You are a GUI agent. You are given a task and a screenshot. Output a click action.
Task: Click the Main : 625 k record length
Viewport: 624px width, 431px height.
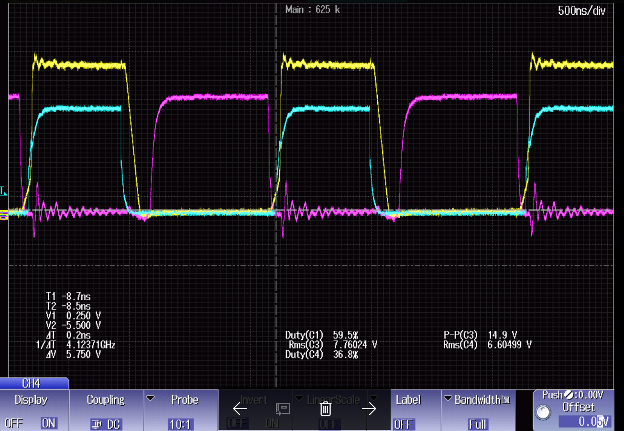click(312, 9)
